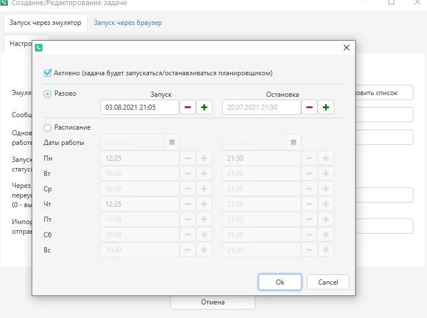Viewport: 427px width, 318px height.
Task: Decrease the one-time Остановка datetime with minus
Action: (309, 107)
